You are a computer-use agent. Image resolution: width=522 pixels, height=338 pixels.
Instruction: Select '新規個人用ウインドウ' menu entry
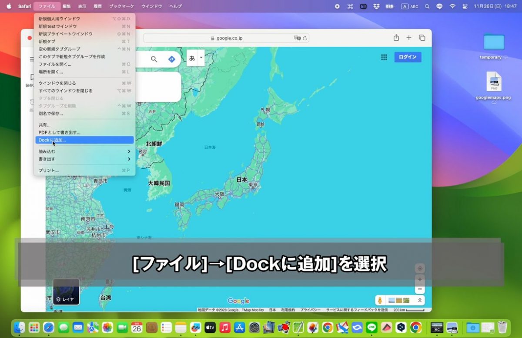point(84,19)
